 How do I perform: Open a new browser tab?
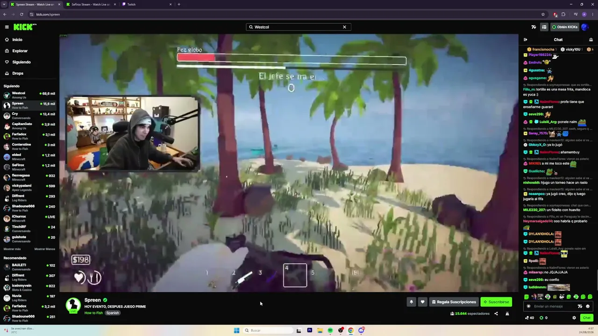[x=179, y=4]
